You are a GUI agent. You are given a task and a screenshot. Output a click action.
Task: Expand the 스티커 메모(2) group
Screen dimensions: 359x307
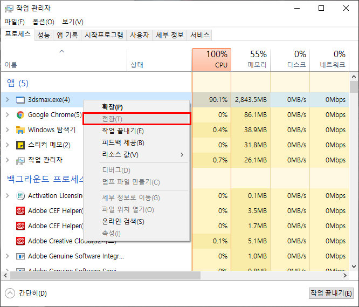pyautogui.click(x=8, y=145)
